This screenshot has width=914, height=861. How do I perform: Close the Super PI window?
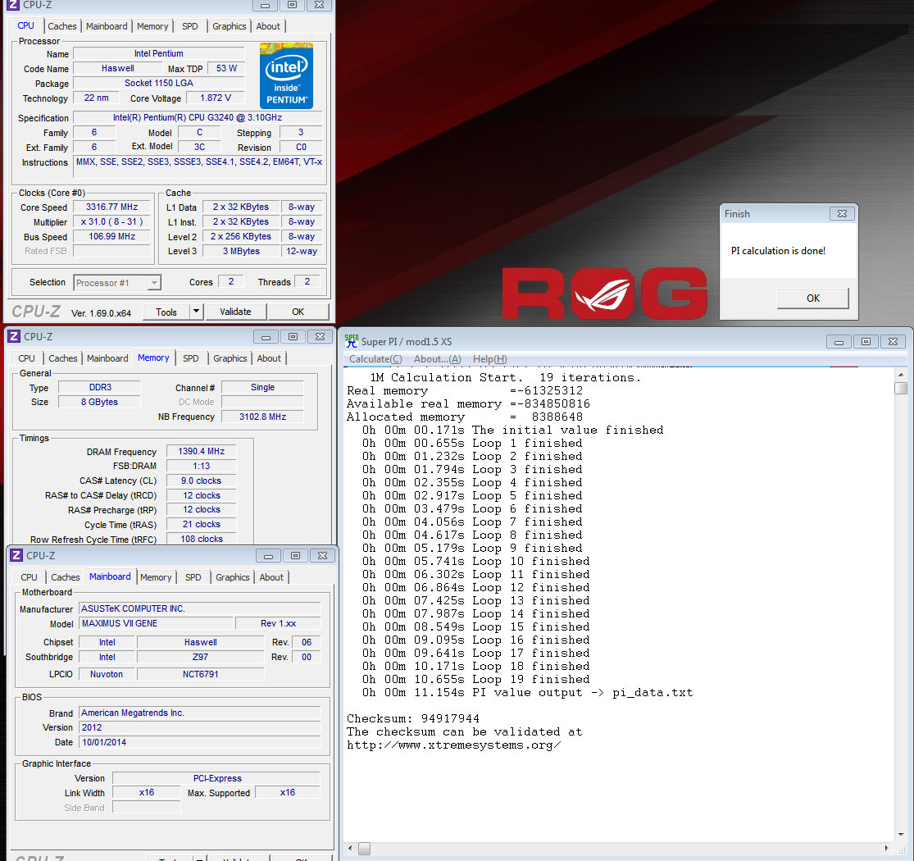tap(893, 342)
